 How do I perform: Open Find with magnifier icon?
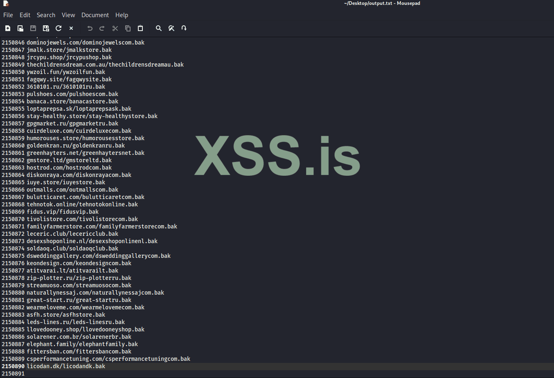159,28
